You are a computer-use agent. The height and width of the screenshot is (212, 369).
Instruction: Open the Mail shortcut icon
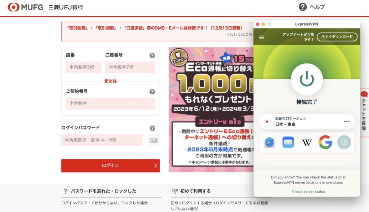click(288, 142)
